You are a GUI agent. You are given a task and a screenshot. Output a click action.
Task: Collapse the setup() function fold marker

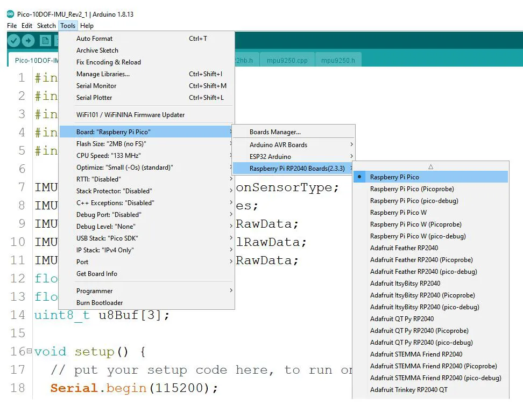coord(30,351)
